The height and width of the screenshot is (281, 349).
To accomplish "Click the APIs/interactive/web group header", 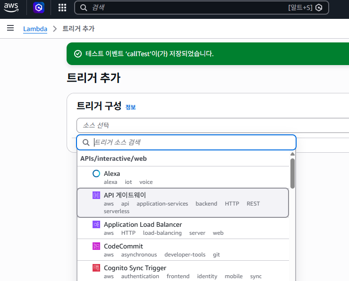I will (x=113, y=158).
